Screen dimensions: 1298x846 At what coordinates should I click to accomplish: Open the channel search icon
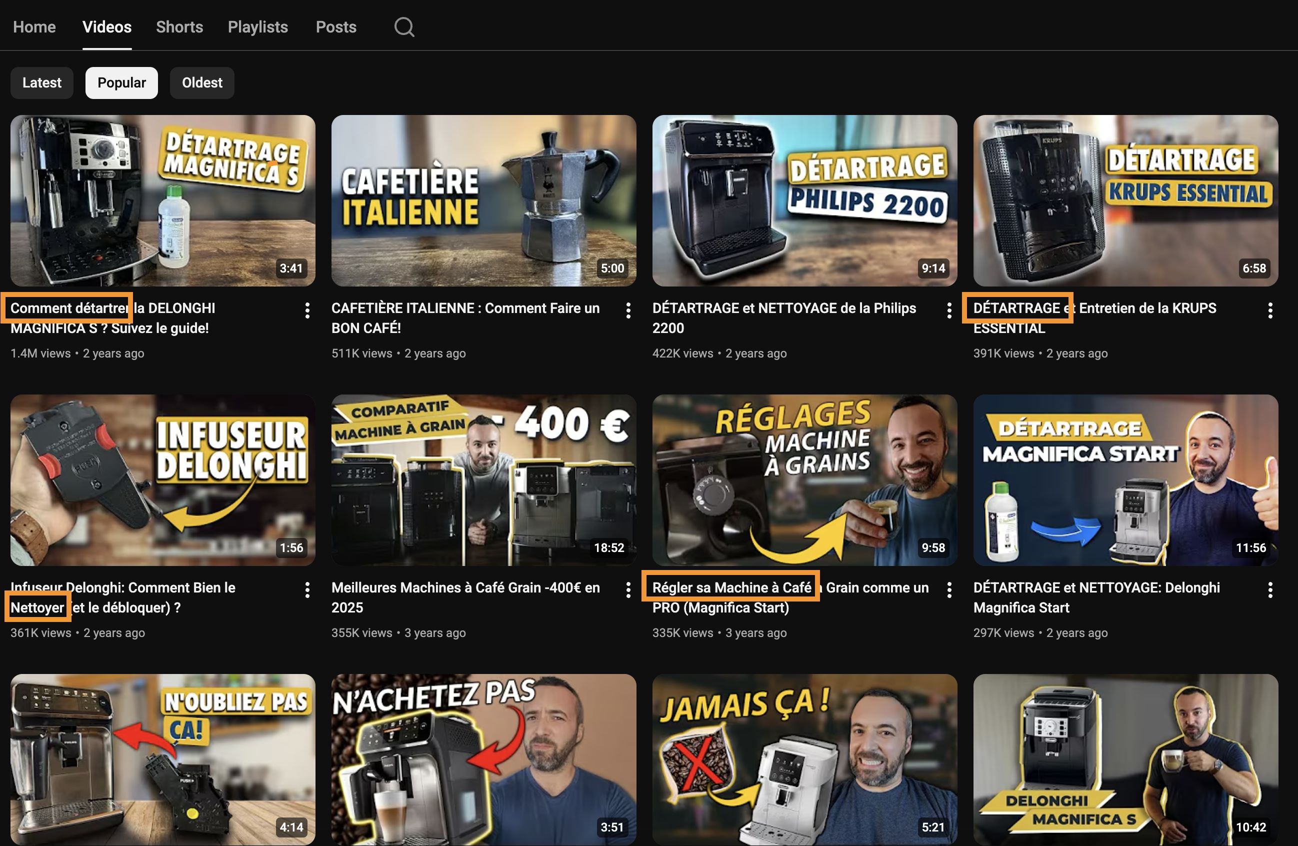tap(403, 26)
